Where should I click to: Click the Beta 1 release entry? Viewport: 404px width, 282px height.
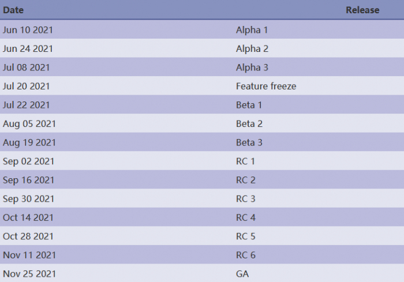(248, 105)
